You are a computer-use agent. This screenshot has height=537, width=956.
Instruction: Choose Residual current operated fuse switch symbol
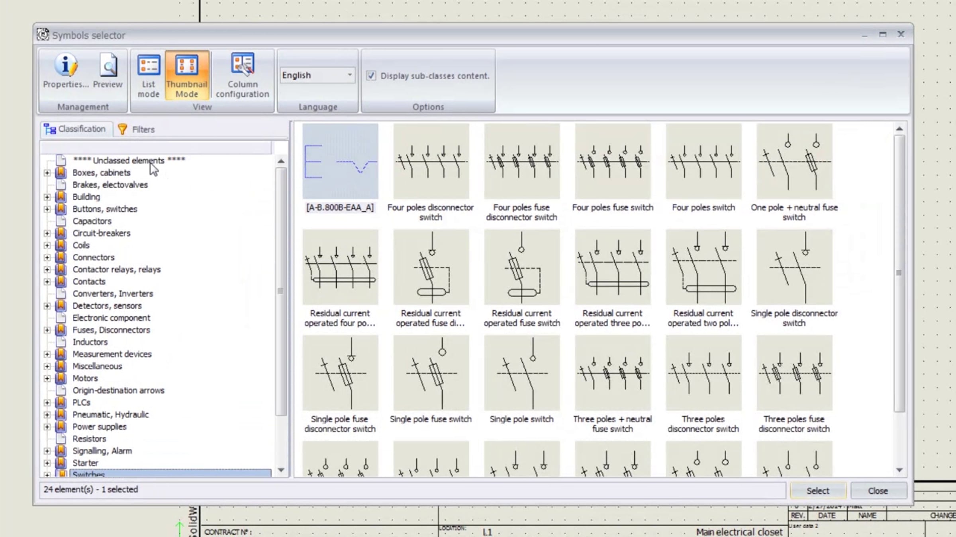coord(521,267)
